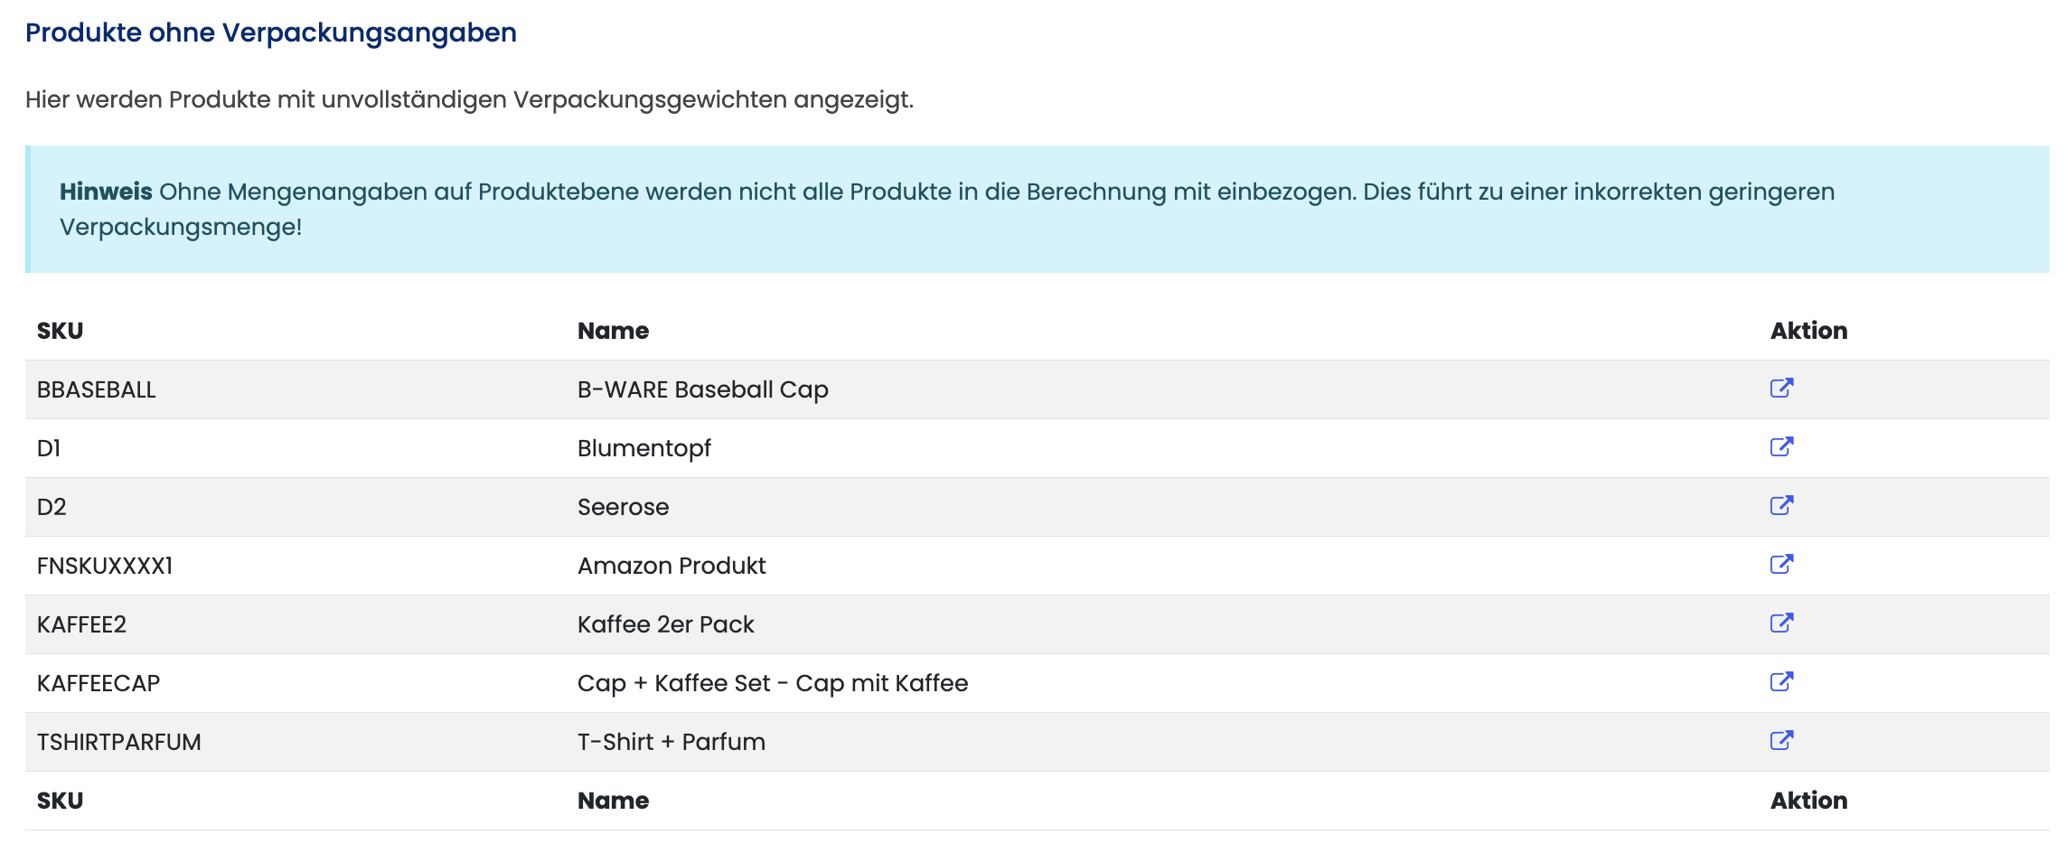Click the Aktion footer column label
2066x853 pixels.
(x=1808, y=801)
